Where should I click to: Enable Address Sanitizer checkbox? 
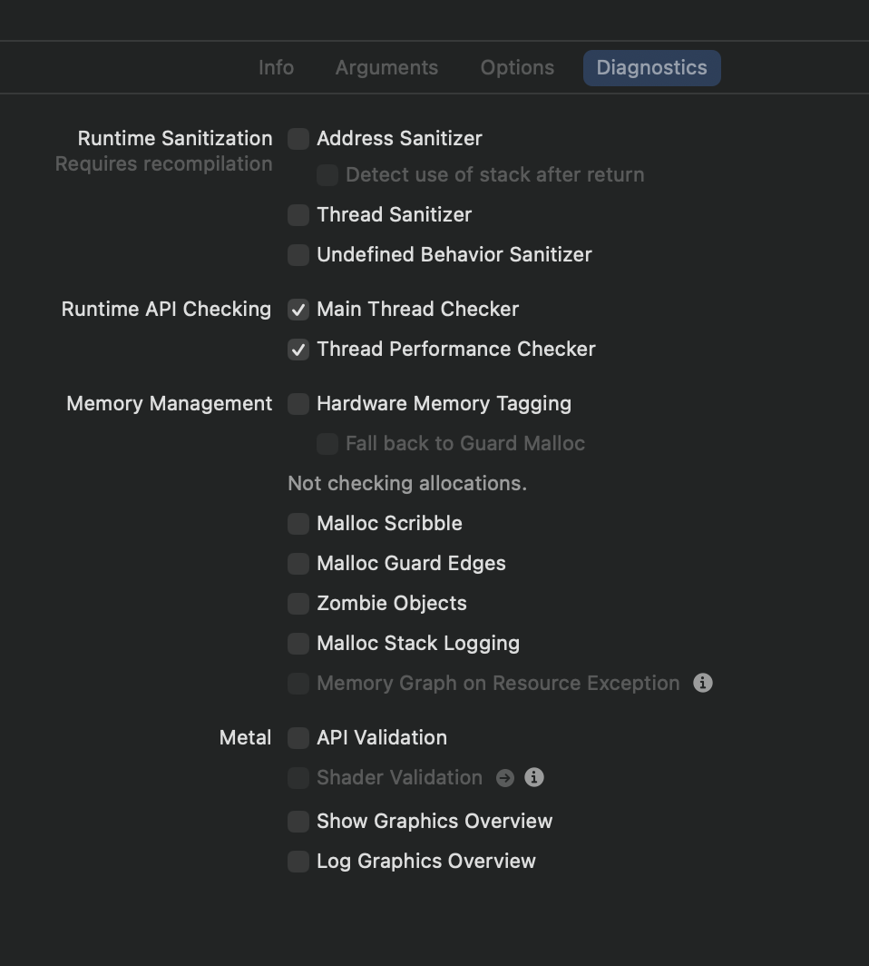[298, 139]
